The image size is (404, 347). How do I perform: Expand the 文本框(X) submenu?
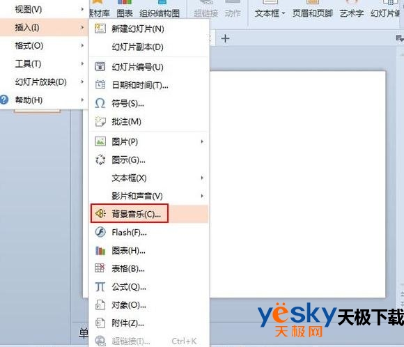click(x=149, y=178)
